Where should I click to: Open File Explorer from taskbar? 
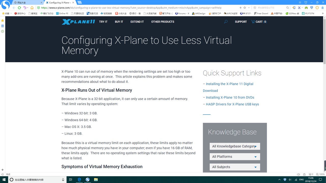click(96, 180)
